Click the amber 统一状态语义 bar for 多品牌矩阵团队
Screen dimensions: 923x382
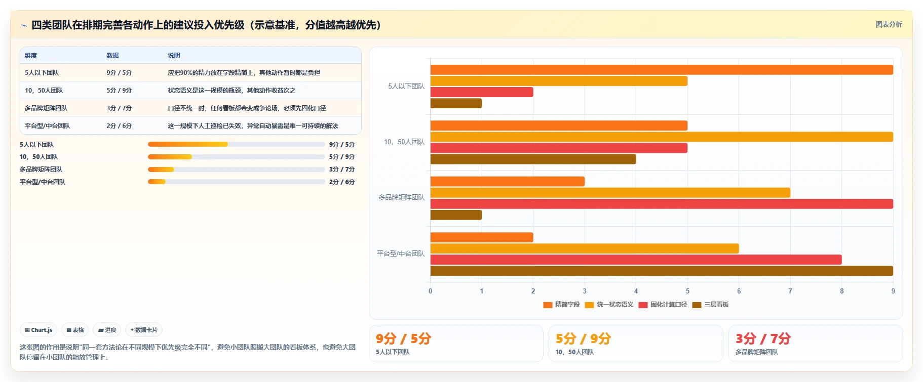[x=610, y=193]
